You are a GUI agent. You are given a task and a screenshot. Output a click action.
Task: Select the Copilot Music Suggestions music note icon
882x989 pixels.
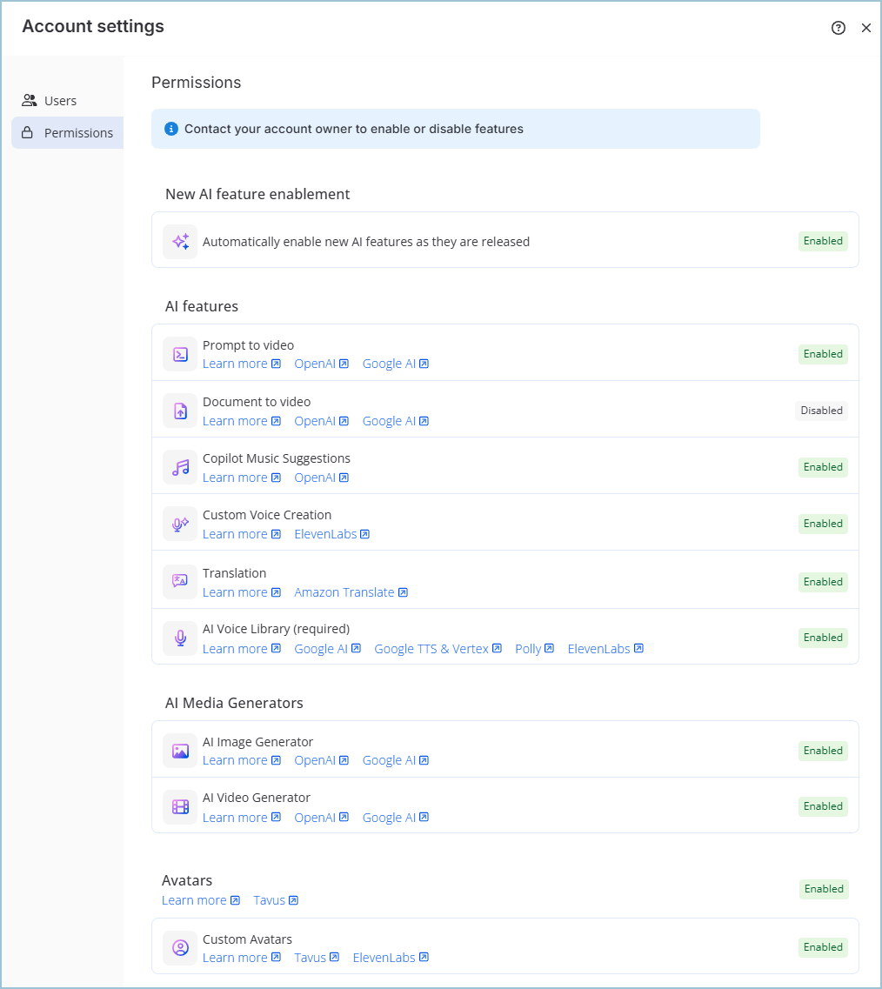pos(179,467)
